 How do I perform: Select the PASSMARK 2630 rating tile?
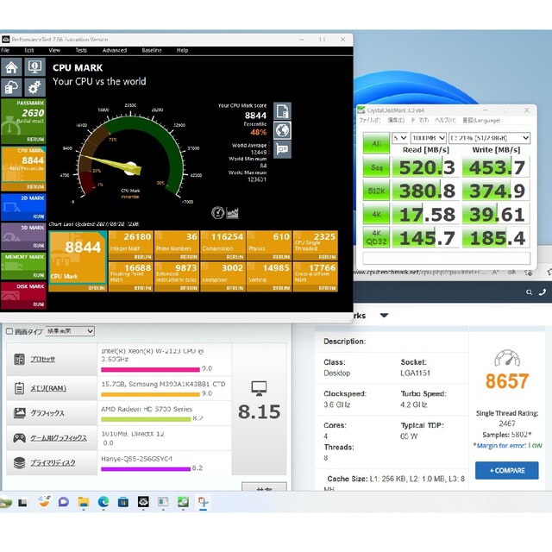[23, 122]
